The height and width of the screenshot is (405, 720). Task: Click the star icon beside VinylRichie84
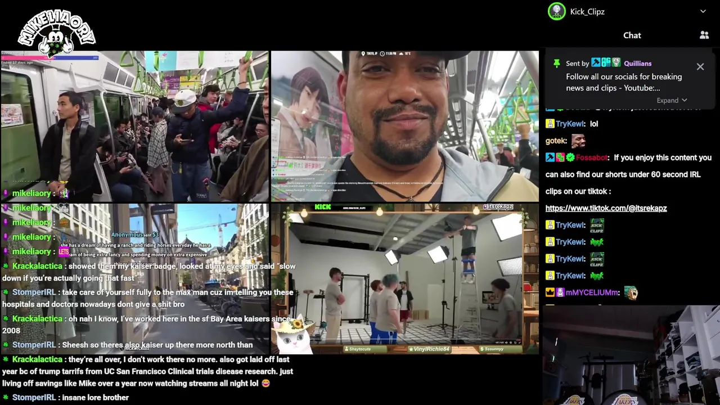point(411,349)
